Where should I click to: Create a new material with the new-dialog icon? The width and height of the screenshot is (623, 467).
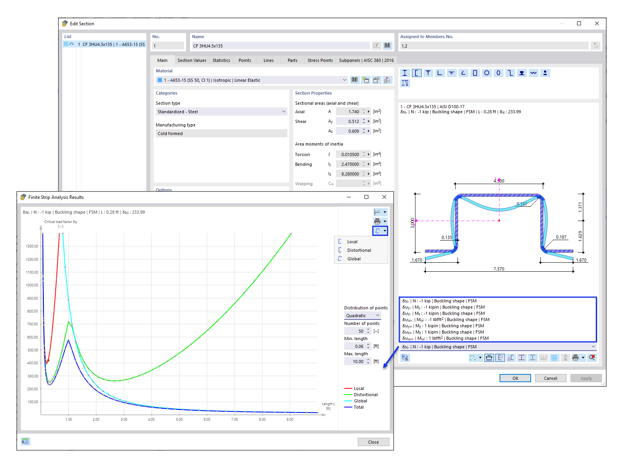tap(366, 80)
